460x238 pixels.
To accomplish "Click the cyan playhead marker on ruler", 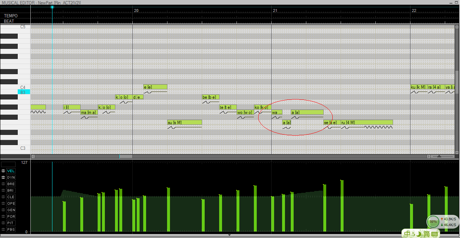I will [x=52, y=7].
